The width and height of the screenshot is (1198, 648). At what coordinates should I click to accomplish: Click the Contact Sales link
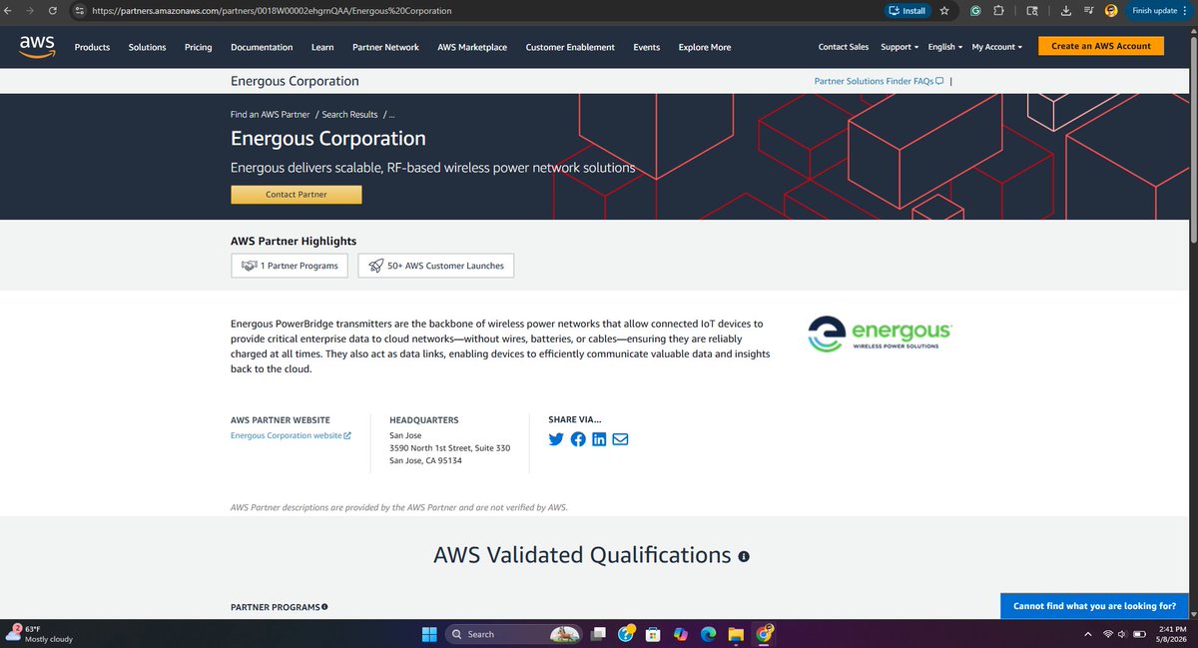point(844,47)
